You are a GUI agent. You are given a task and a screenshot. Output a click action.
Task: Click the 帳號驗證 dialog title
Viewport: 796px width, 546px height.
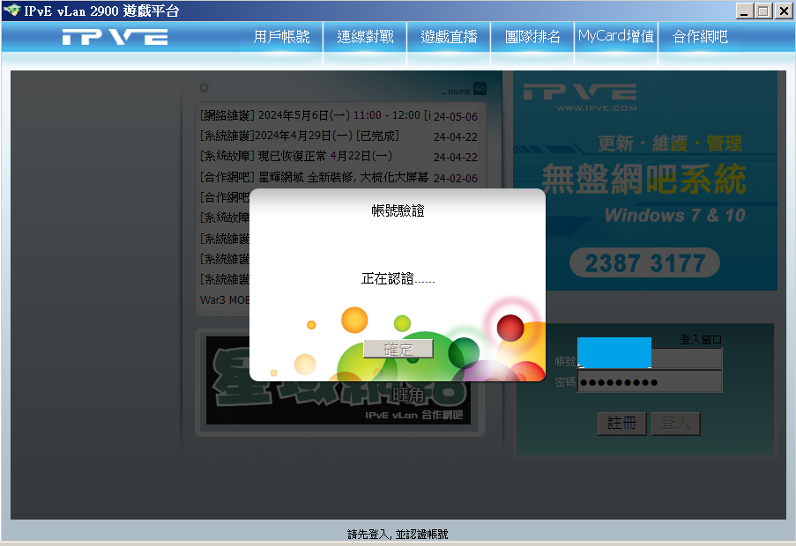[398, 210]
